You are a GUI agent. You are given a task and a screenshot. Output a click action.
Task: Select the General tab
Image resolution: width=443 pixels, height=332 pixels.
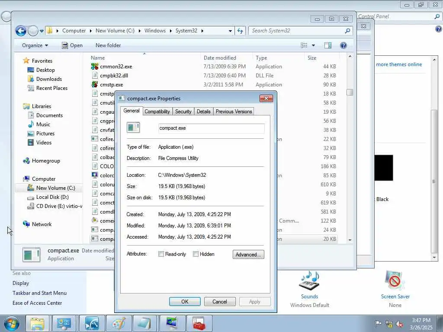coord(132,111)
